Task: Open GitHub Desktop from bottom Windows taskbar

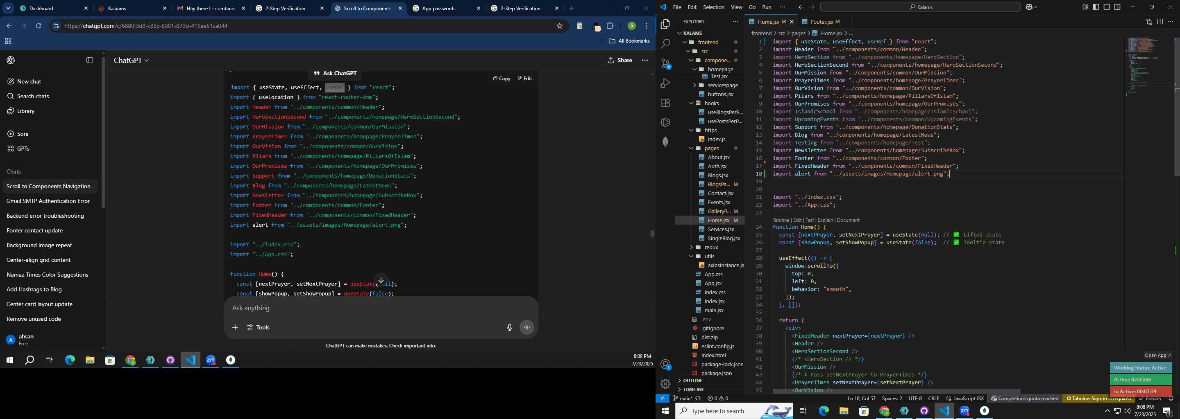Action: click(x=924, y=411)
